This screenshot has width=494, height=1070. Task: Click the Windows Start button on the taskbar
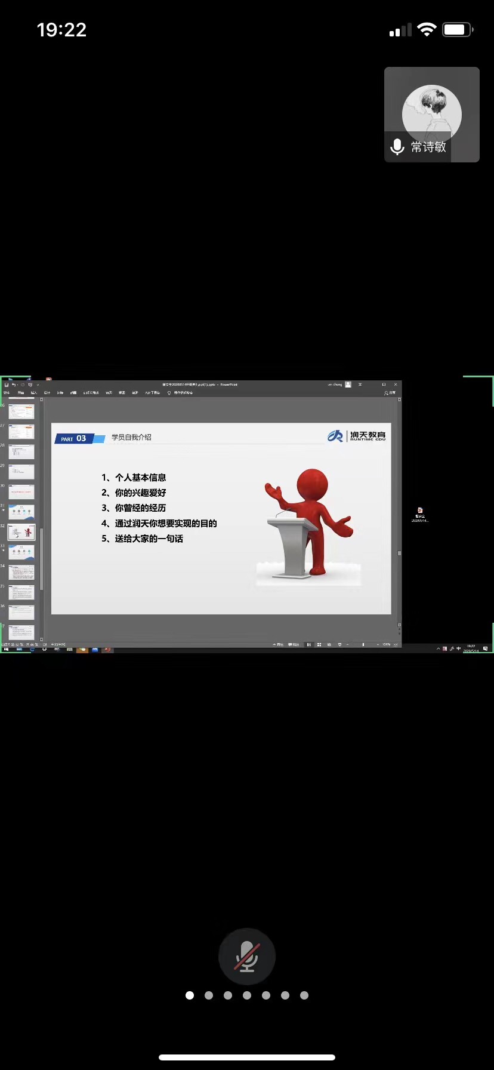tap(7, 650)
